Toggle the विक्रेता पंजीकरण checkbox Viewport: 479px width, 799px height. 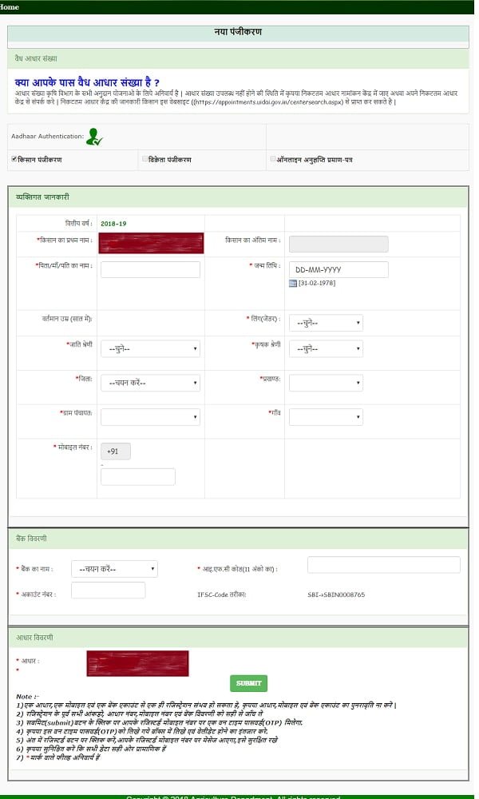pos(145,159)
